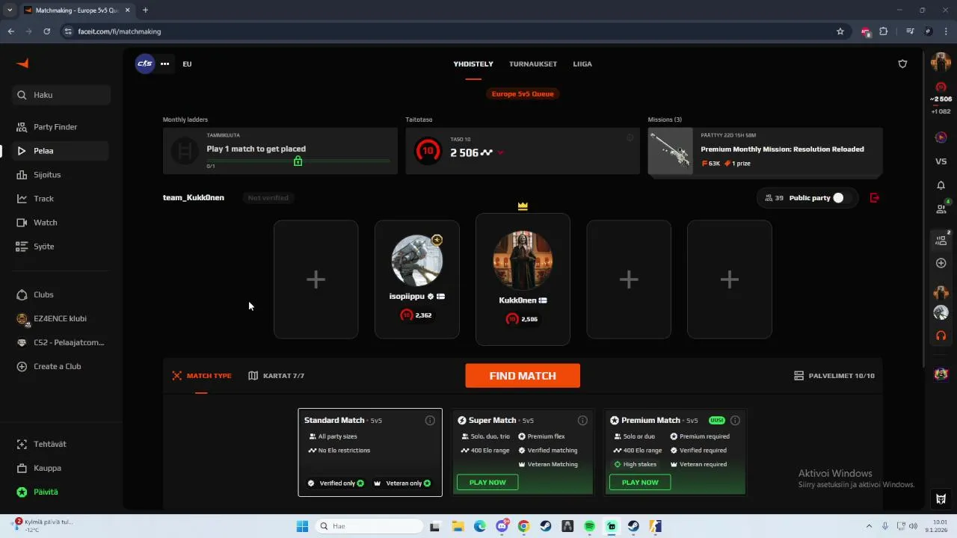Show Premium Match info icon
Image resolution: width=957 pixels, height=538 pixels.
point(735,421)
